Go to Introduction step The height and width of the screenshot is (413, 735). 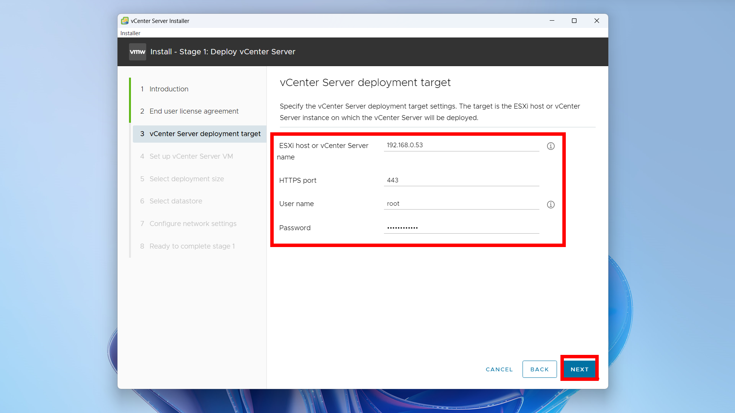click(x=169, y=89)
